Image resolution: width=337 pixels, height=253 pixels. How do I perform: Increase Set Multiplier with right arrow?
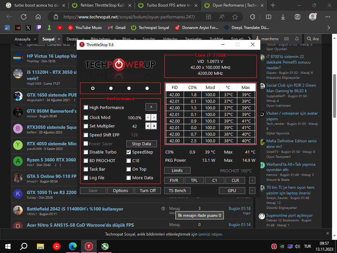tap(154, 126)
